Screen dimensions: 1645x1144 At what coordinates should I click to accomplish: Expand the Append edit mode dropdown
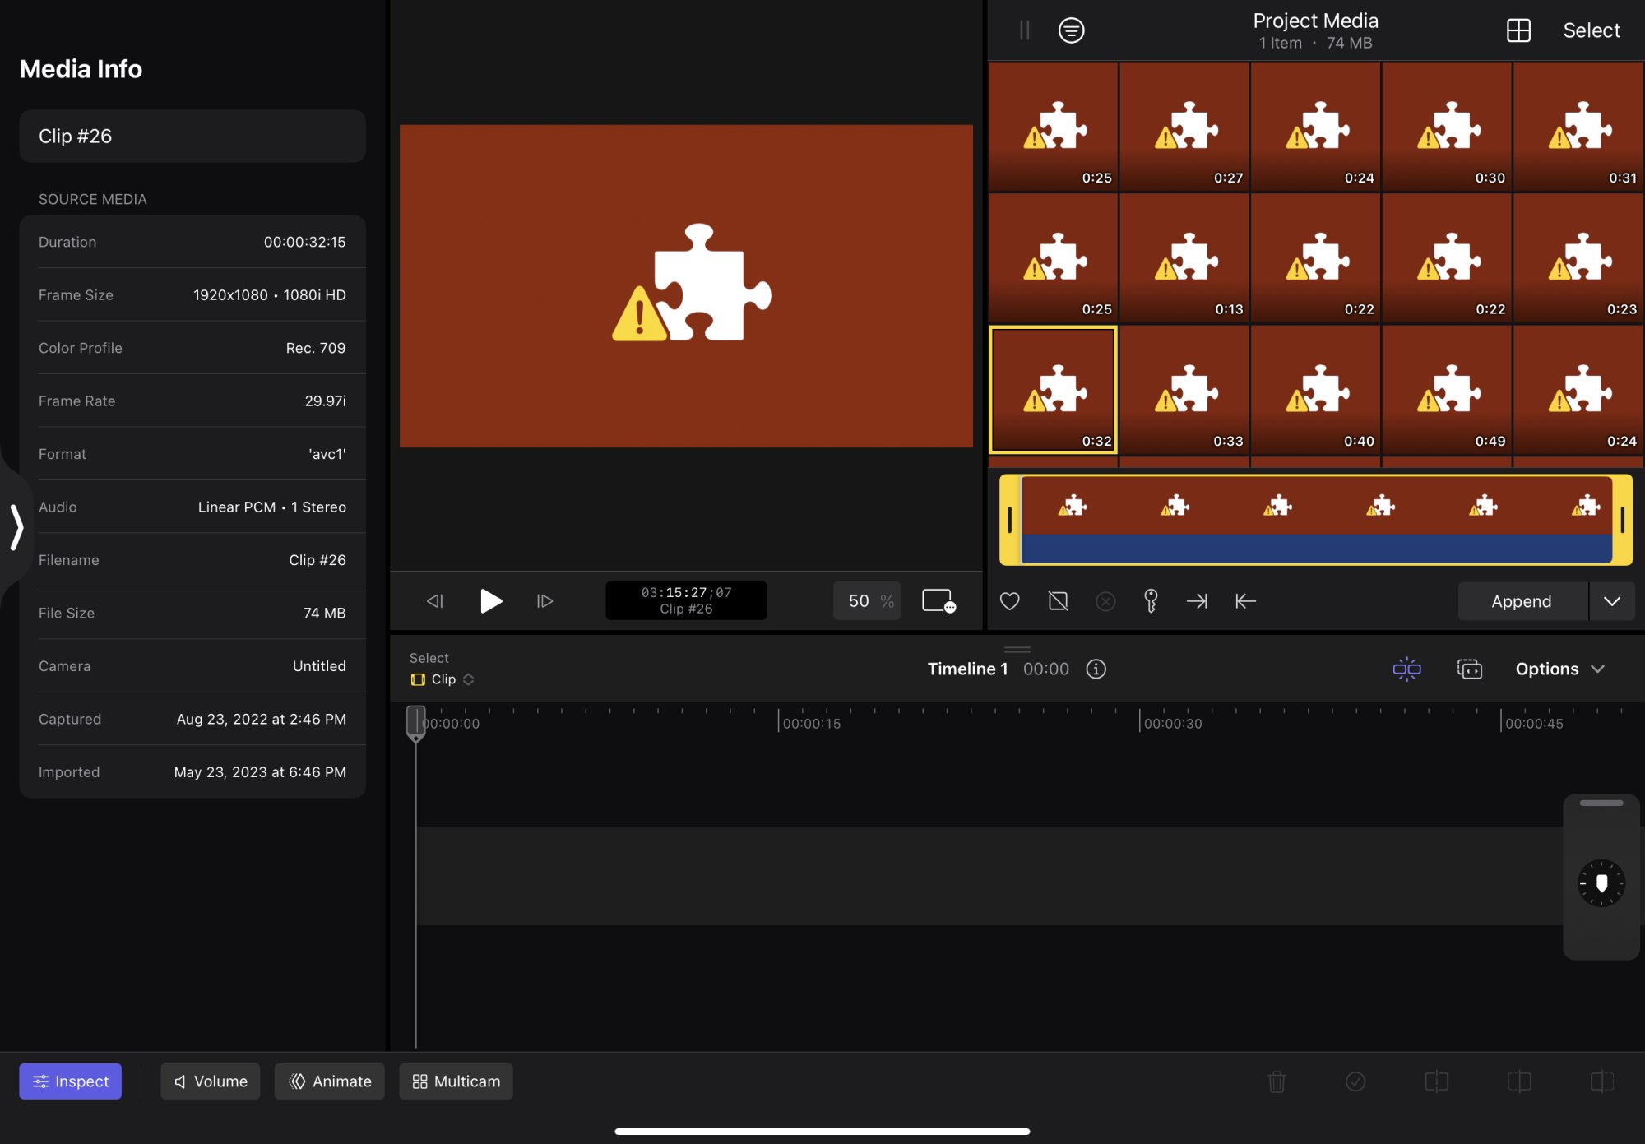tap(1611, 601)
